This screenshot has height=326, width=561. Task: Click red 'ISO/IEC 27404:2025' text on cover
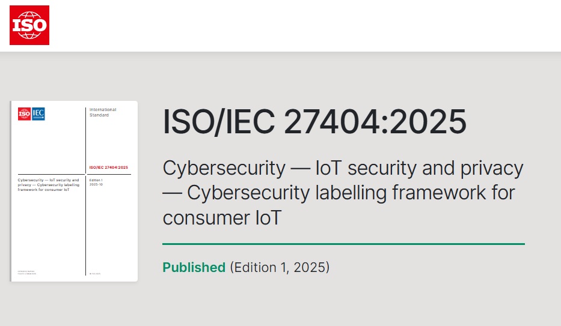[x=108, y=168]
